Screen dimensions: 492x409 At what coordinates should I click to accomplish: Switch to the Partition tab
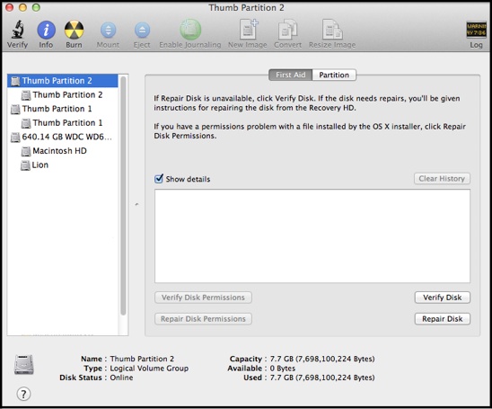[334, 75]
